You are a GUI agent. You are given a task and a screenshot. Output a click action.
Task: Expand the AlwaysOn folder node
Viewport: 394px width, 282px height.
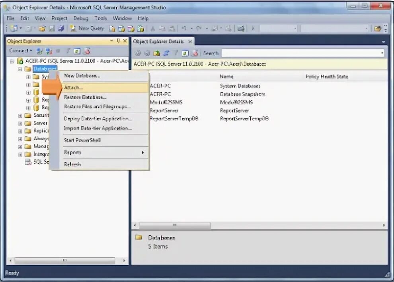coord(20,139)
